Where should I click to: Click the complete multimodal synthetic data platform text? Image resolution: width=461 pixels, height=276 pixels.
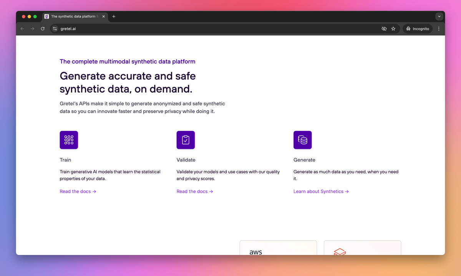(128, 61)
